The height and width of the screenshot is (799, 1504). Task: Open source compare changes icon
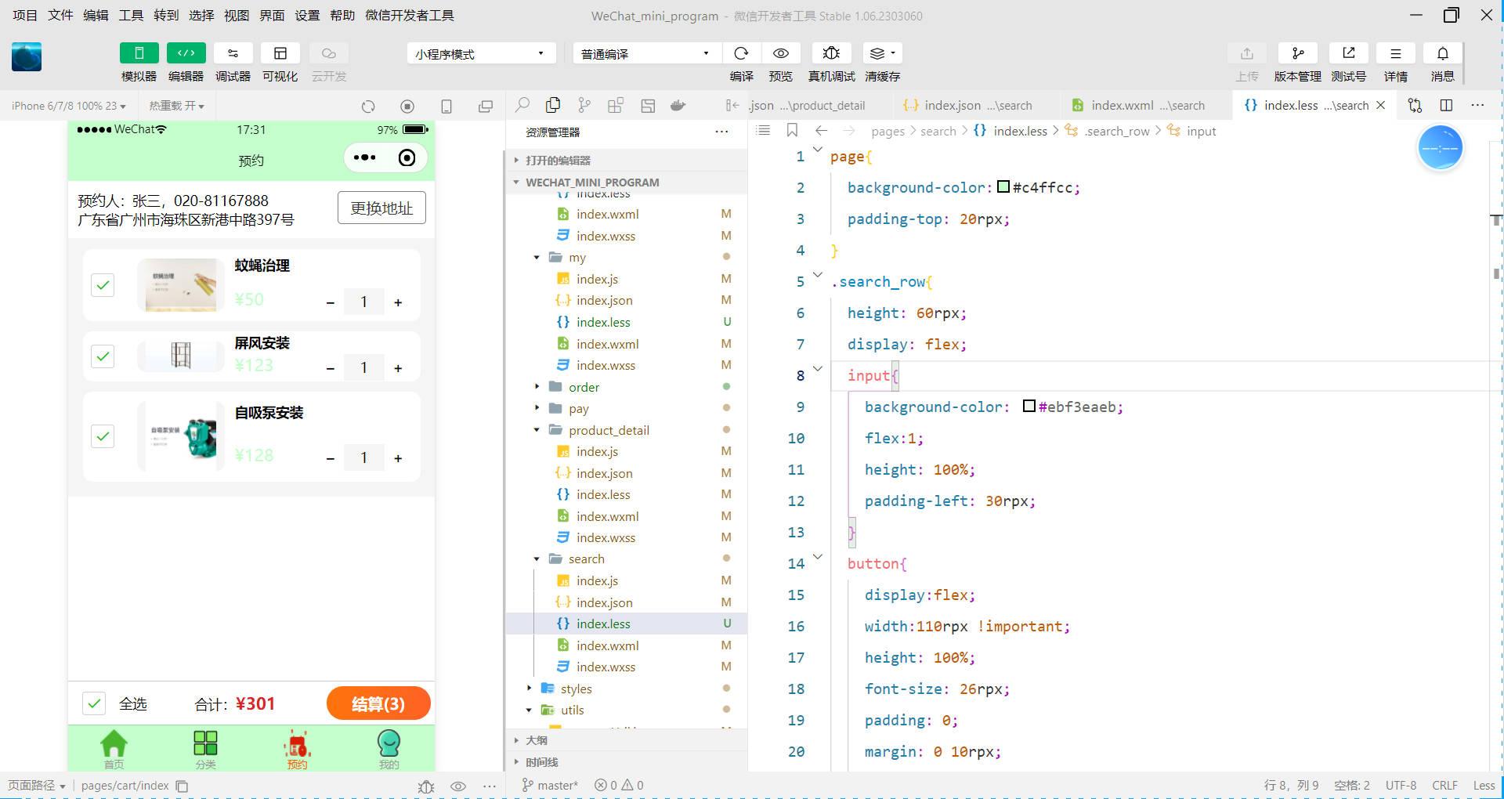click(x=1415, y=105)
